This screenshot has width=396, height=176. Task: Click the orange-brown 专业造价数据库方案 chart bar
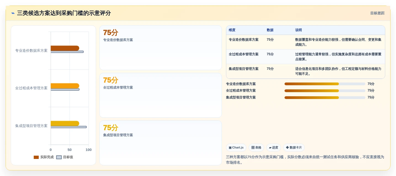coord(65,48)
